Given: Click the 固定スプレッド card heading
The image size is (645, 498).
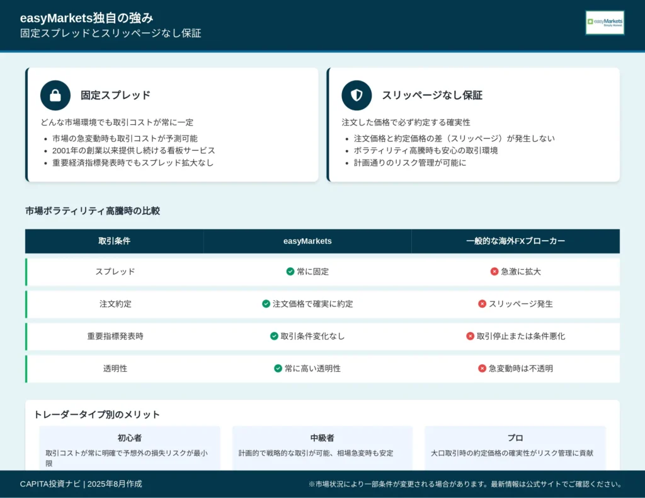Looking at the screenshot, I should [x=116, y=95].
